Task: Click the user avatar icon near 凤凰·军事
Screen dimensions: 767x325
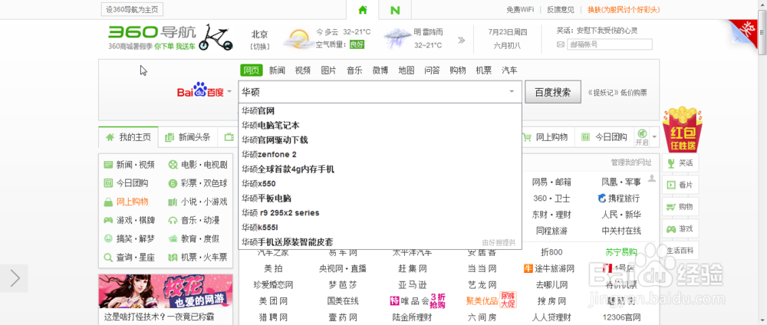Action: [x=651, y=178]
